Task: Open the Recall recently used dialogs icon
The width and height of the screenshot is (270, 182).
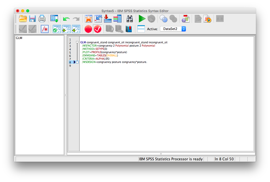Action: point(54,19)
